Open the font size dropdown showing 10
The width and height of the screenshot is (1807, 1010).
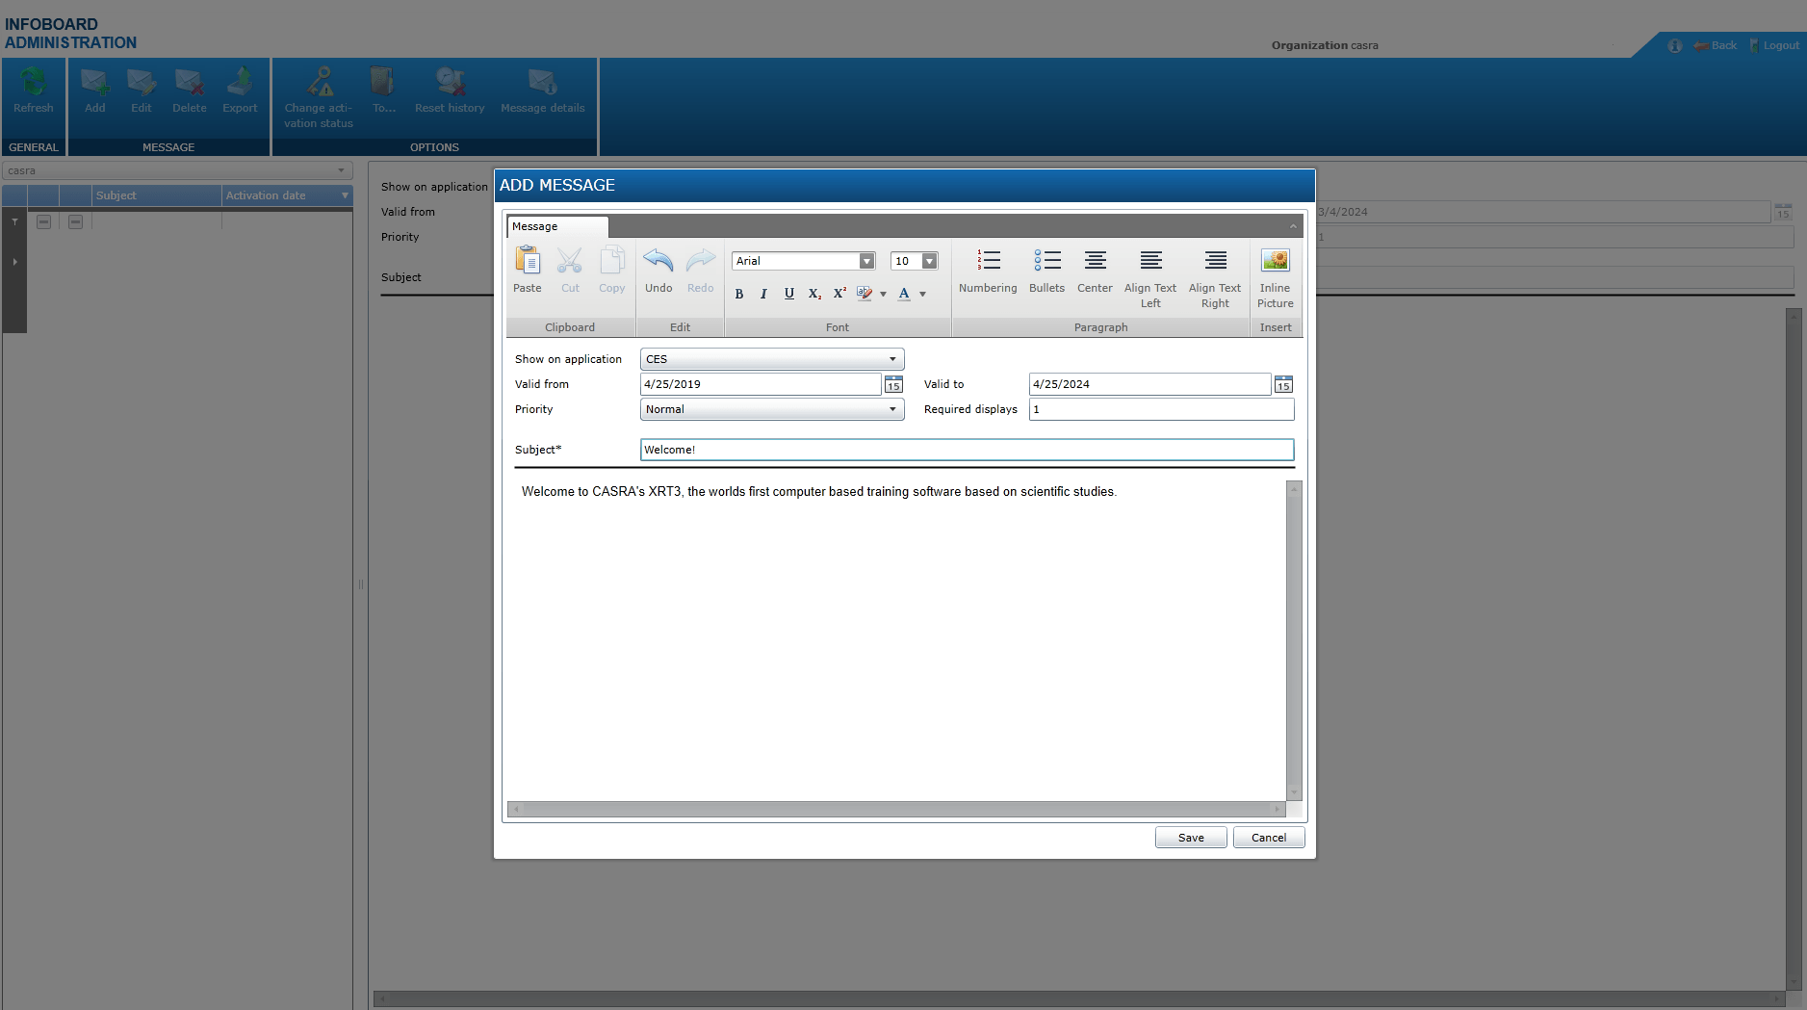coord(927,260)
